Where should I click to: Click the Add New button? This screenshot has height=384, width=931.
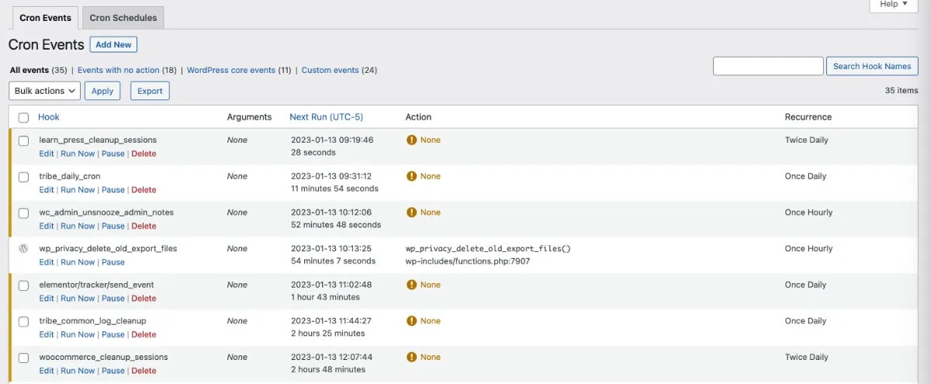(113, 45)
